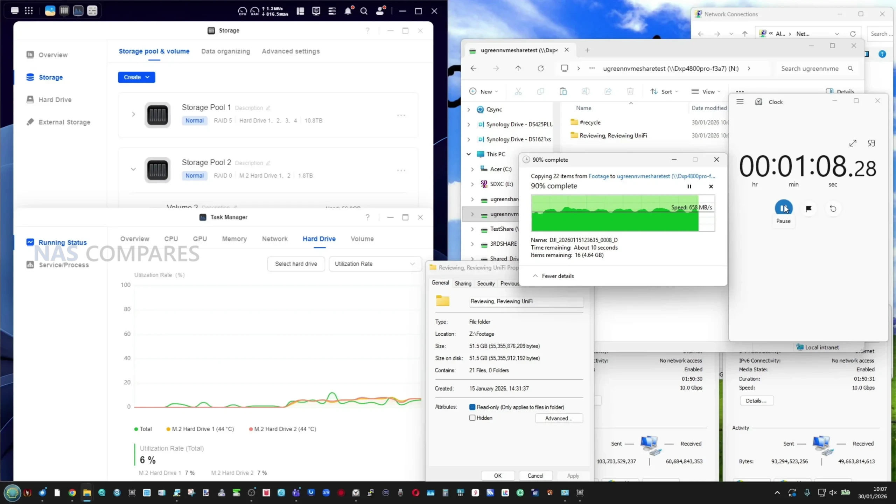Click the notification bell icon in NAS top bar

348,11
